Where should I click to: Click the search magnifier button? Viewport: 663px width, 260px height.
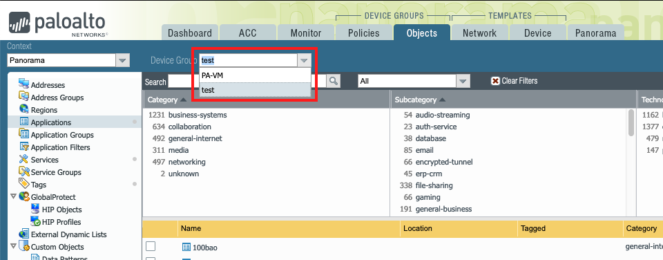coord(334,81)
